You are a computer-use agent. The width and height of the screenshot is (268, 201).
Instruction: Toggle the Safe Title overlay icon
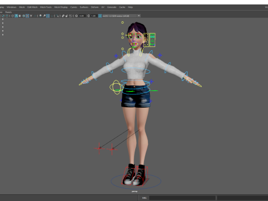click(7, 16)
